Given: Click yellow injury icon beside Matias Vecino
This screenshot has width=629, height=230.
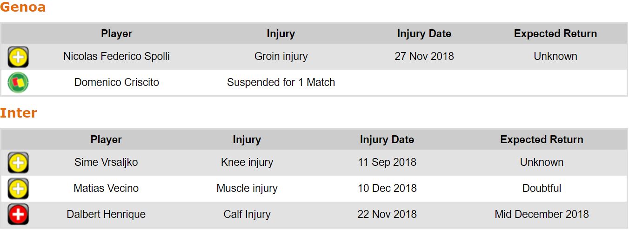Looking at the screenshot, I should pos(18,189).
